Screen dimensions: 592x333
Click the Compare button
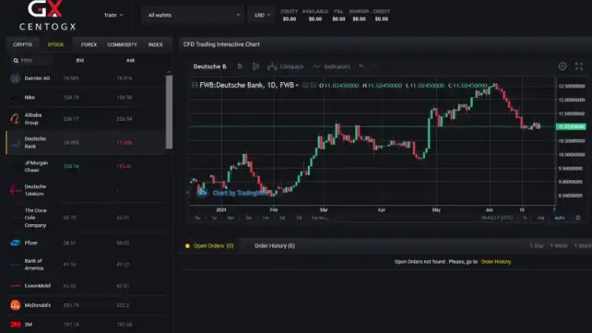pos(286,66)
